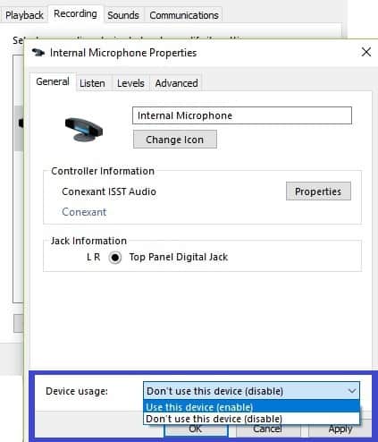The height and width of the screenshot is (442, 378).
Task: Open the Recording tab in Sound window
Action: [x=75, y=13]
